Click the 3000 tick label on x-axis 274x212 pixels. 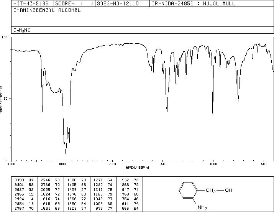pyautogui.click(x=62, y=164)
